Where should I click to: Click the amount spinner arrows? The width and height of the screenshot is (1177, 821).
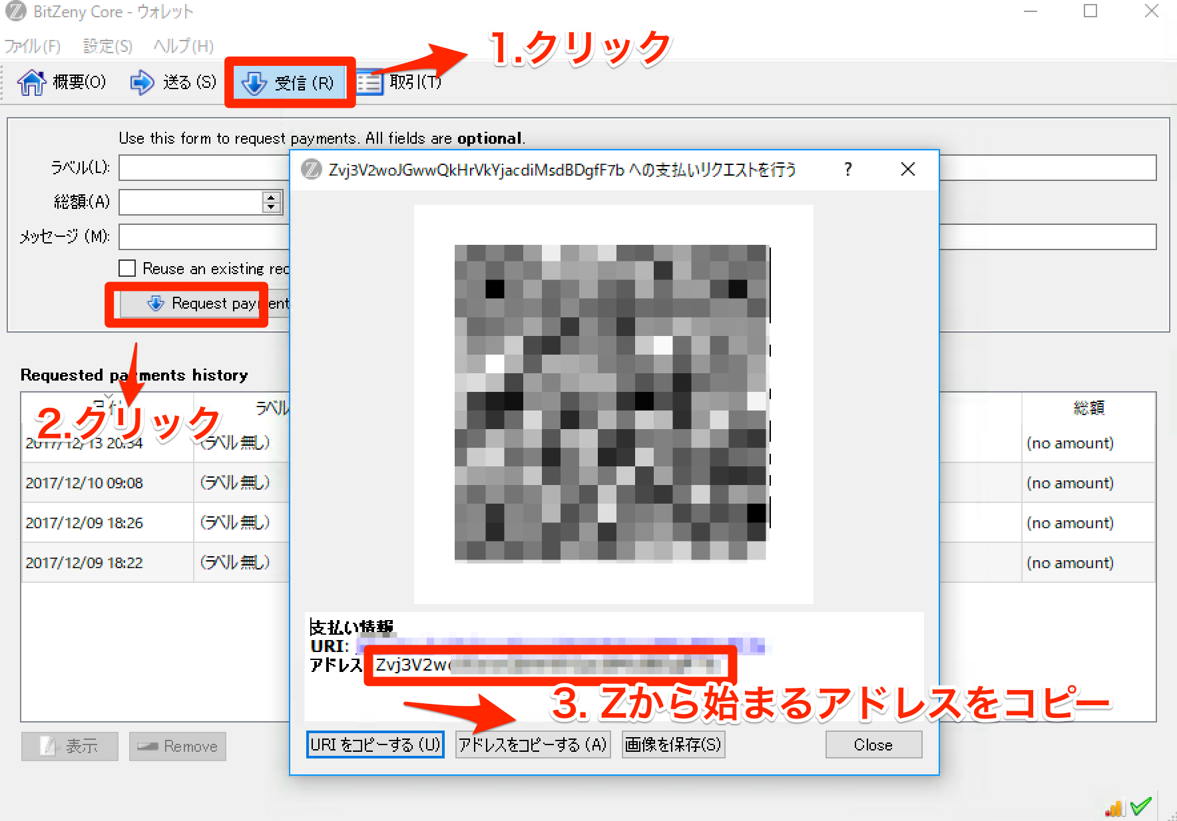[271, 202]
